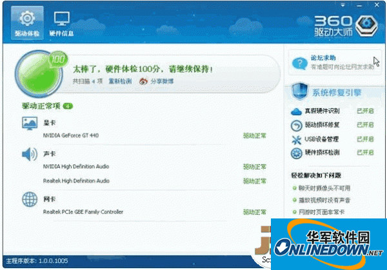This screenshot has width=387, height=270.
Task: Select Realtek PCIe GBE Family Controller entry
Action: coord(83,212)
